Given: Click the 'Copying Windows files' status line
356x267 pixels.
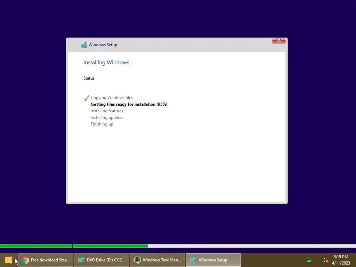Looking at the screenshot, I should coord(112,98).
